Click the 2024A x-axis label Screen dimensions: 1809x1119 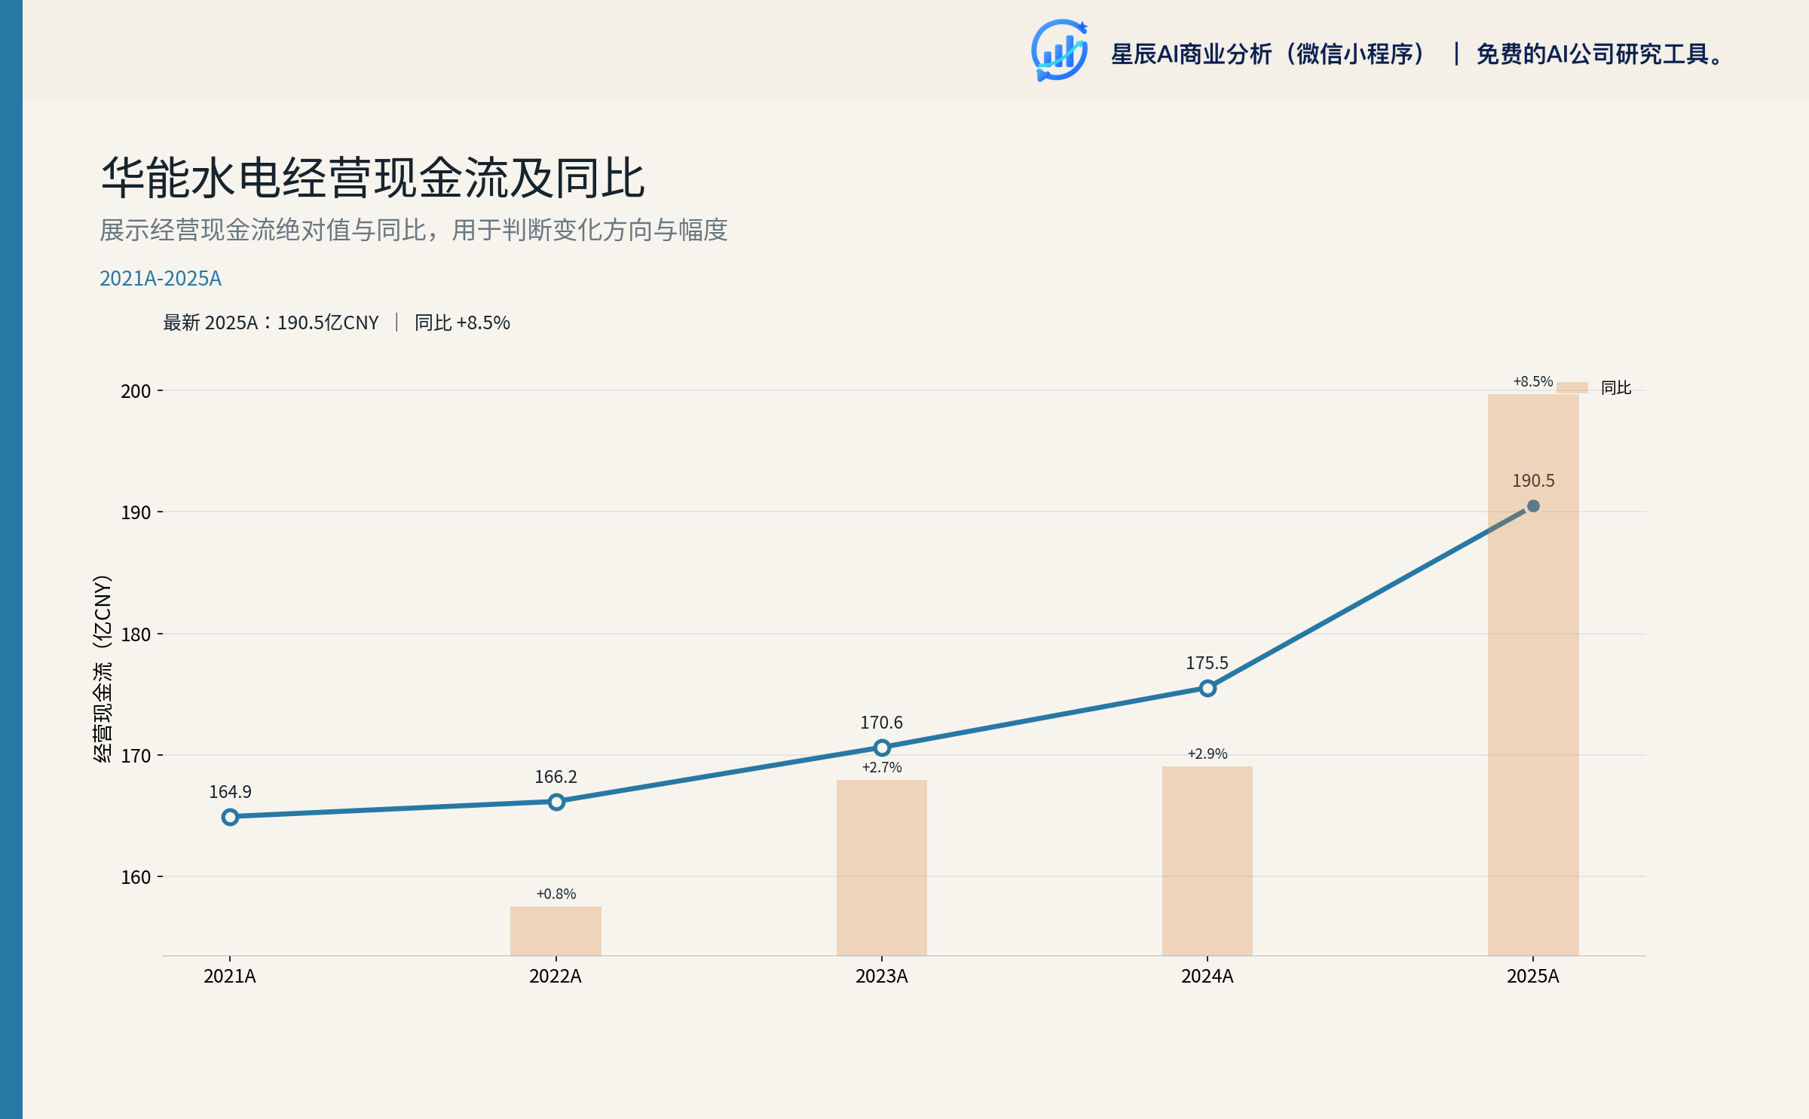click(1208, 977)
